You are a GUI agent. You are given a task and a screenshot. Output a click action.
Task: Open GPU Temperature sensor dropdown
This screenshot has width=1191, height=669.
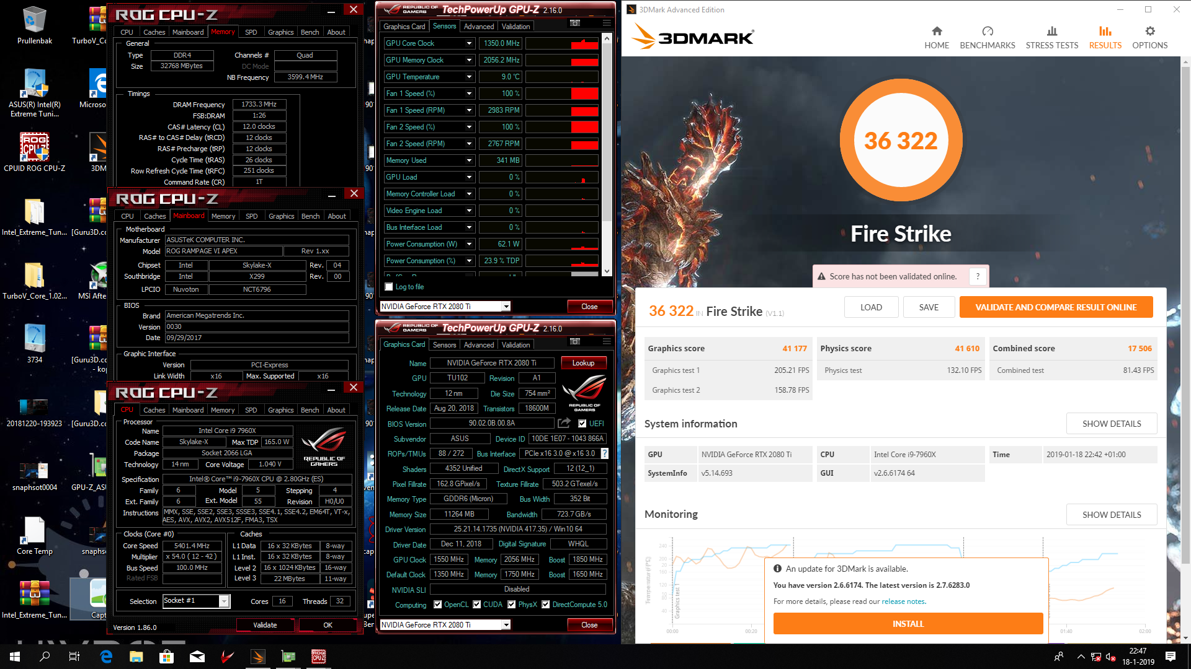point(469,77)
